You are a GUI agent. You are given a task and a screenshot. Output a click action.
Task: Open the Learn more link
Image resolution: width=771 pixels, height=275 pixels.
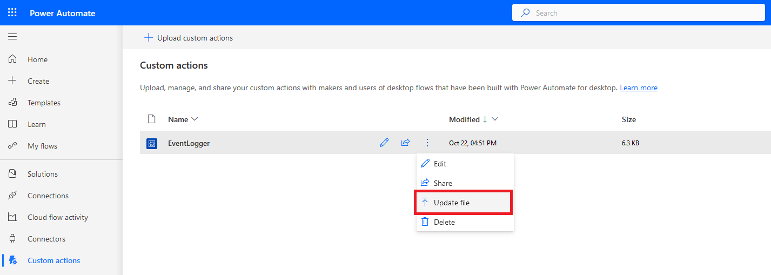click(638, 88)
